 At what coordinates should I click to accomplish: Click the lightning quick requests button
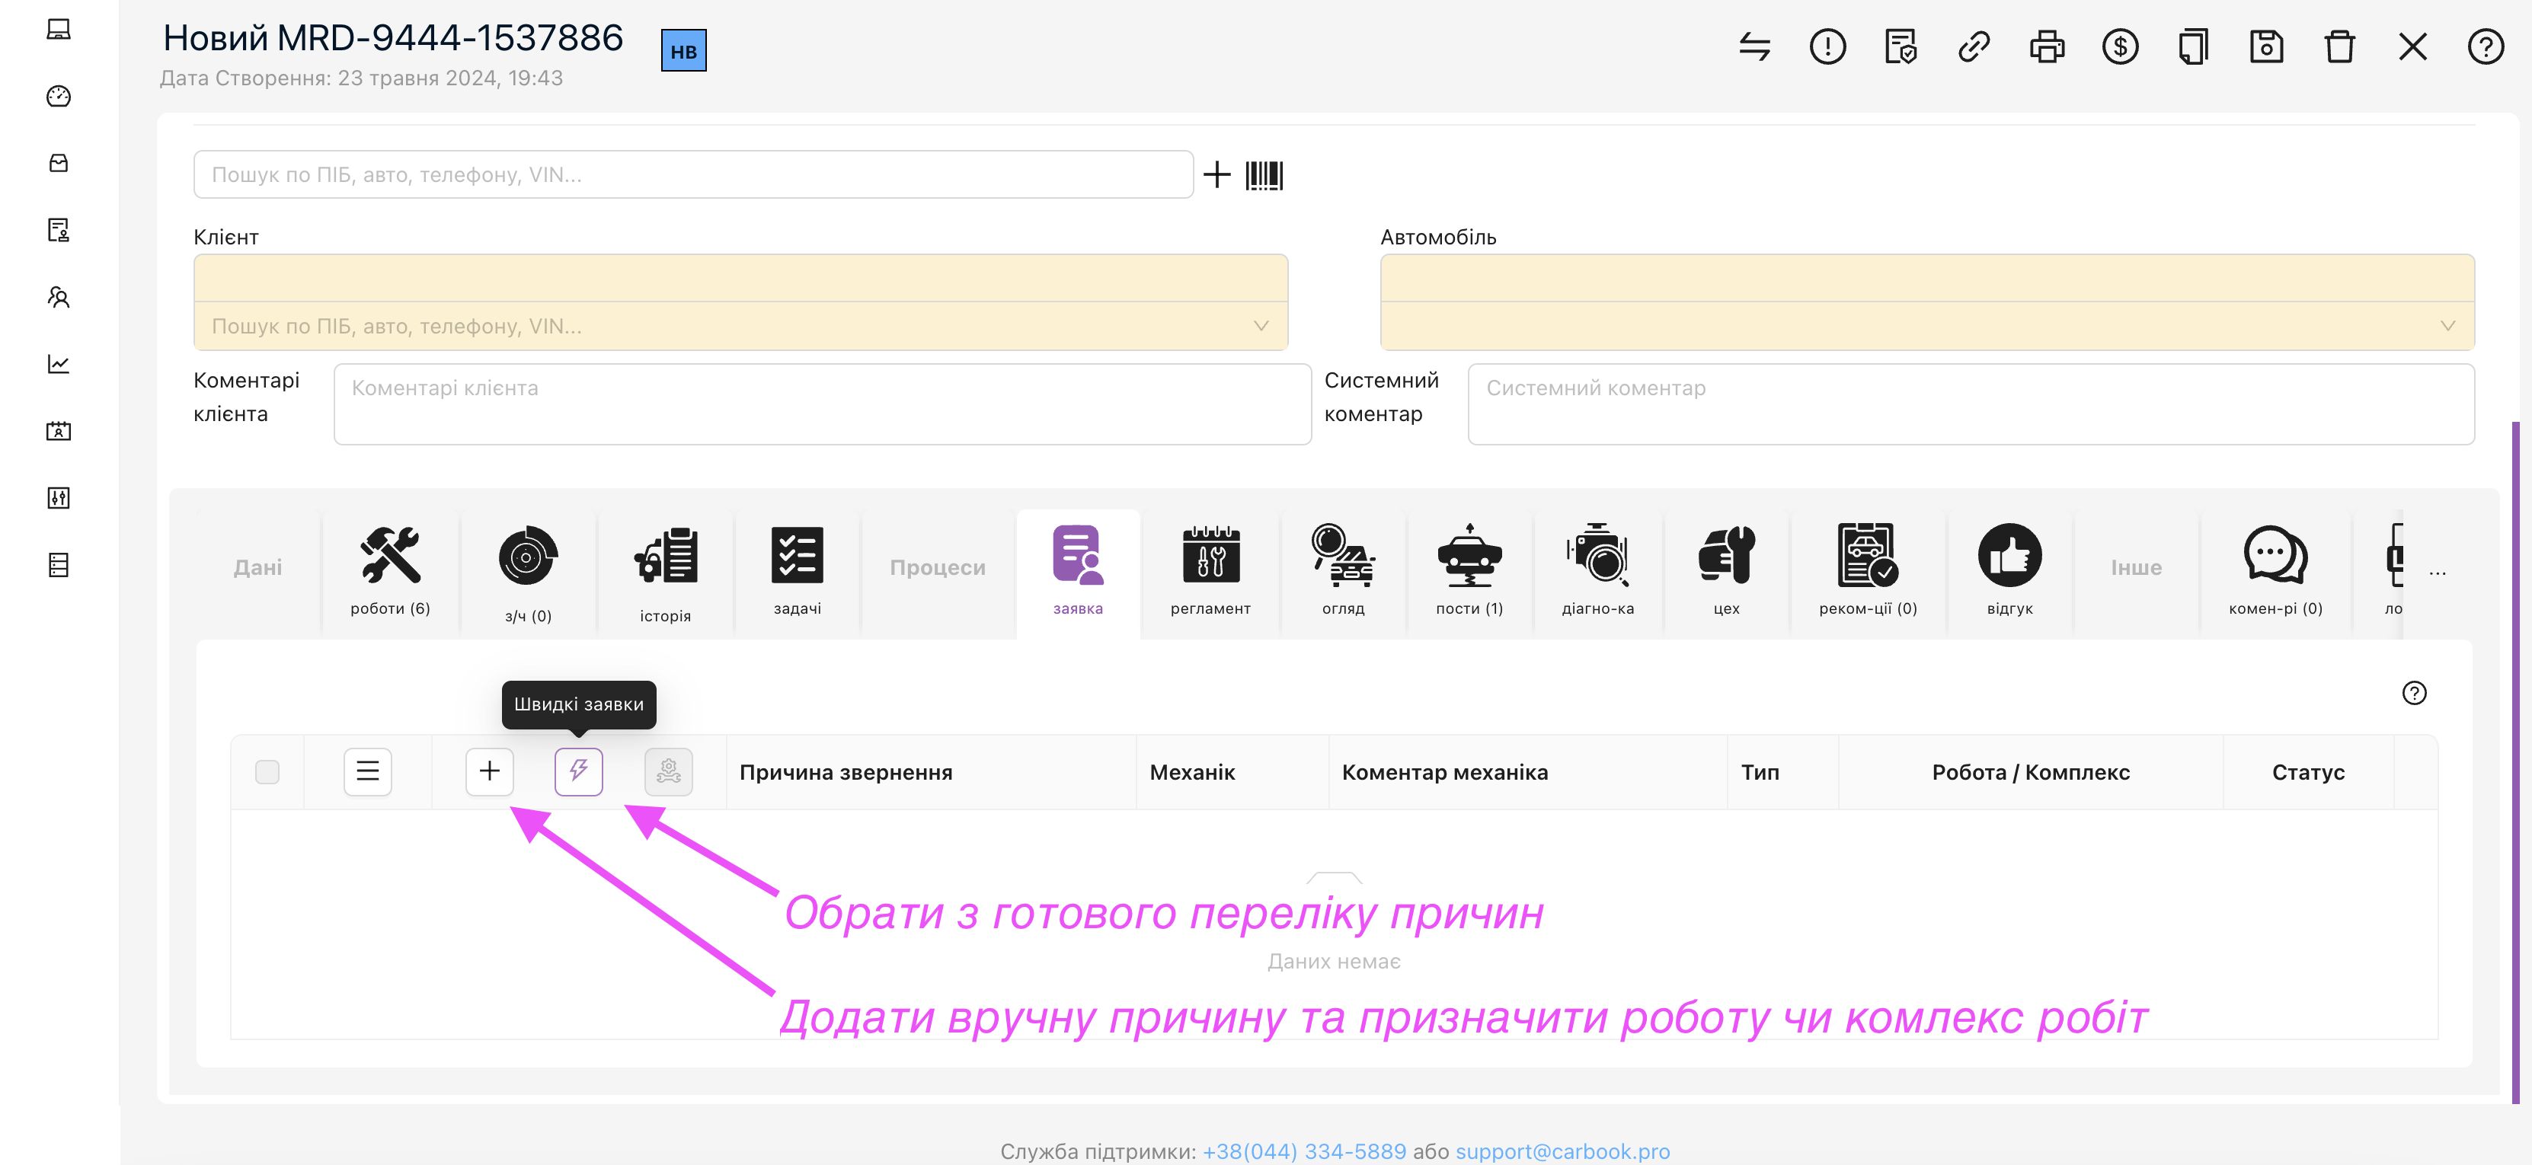click(578, 771)
